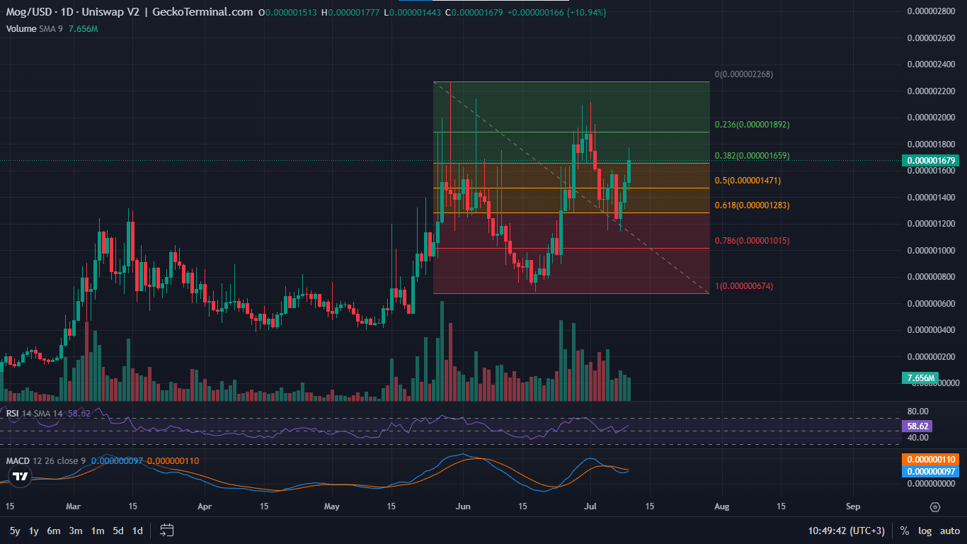Select the Fib 1(0.000000674) level label
Screen dimensions: 967x544
tap(744, 285)
